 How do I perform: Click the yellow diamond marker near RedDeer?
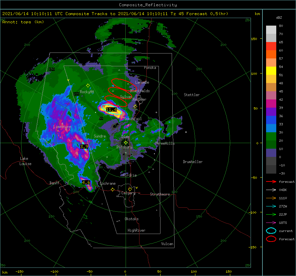tap(135, 106)
